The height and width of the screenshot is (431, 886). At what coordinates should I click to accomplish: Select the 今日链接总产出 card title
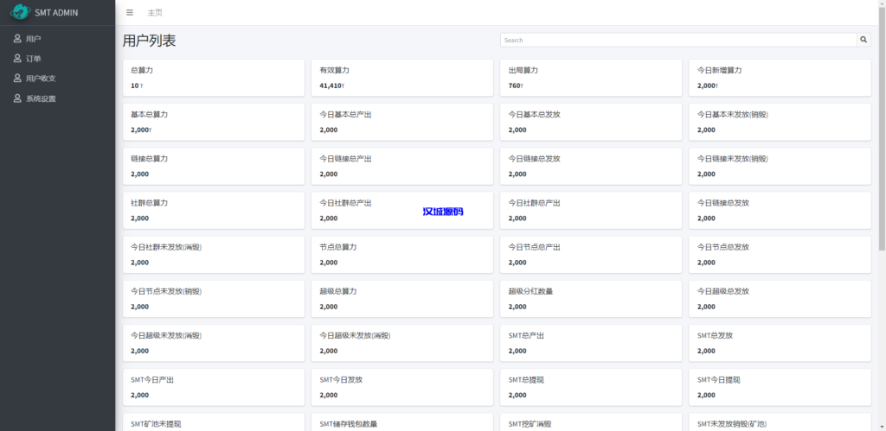(346, 159)
